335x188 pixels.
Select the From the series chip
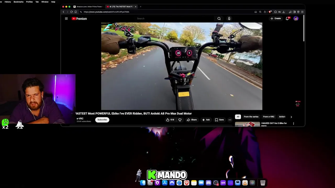(251, 117)
